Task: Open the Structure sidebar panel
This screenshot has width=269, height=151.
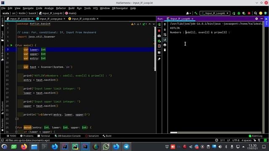Action: [3, 108]
